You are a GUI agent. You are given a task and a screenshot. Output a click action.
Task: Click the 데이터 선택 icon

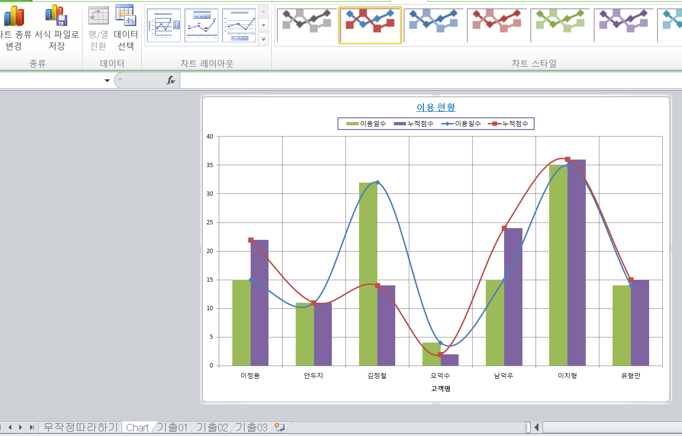click(x=126, y=16)
